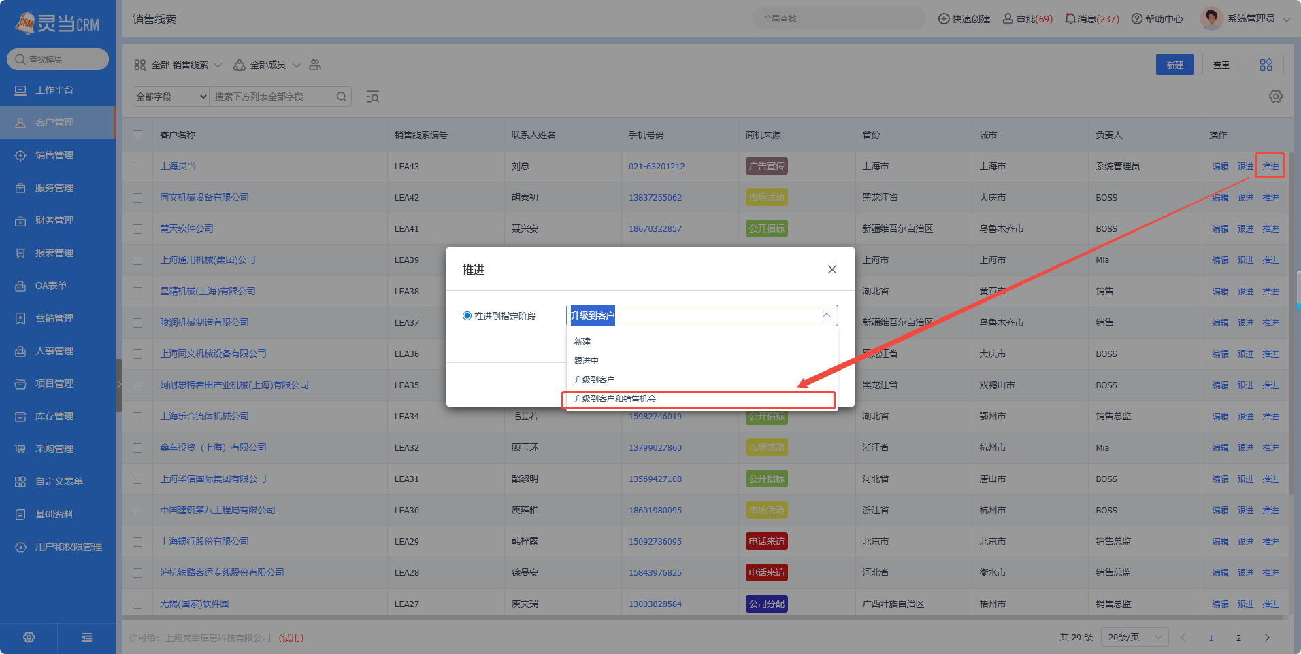Toggle the select-all header checkbox
1301x654 pixels.
point(137,135)
